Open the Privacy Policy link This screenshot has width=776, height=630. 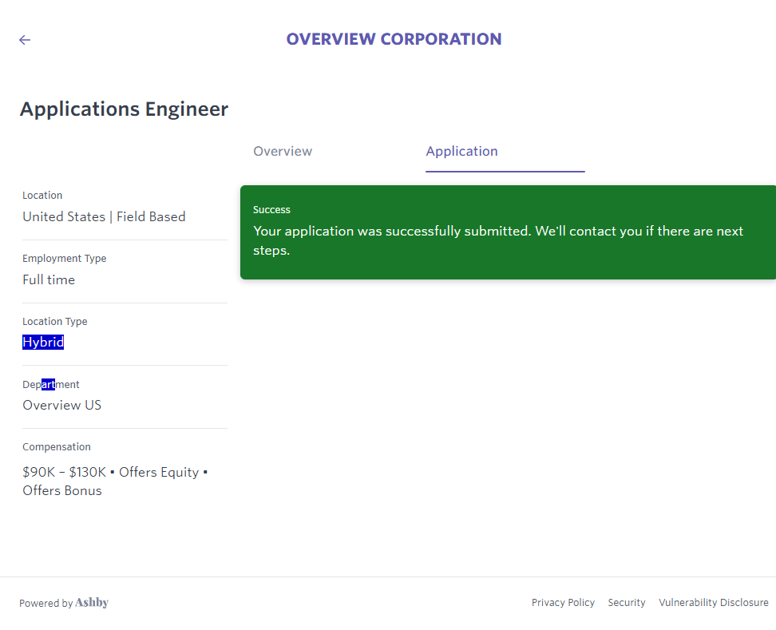pos(563,603)
